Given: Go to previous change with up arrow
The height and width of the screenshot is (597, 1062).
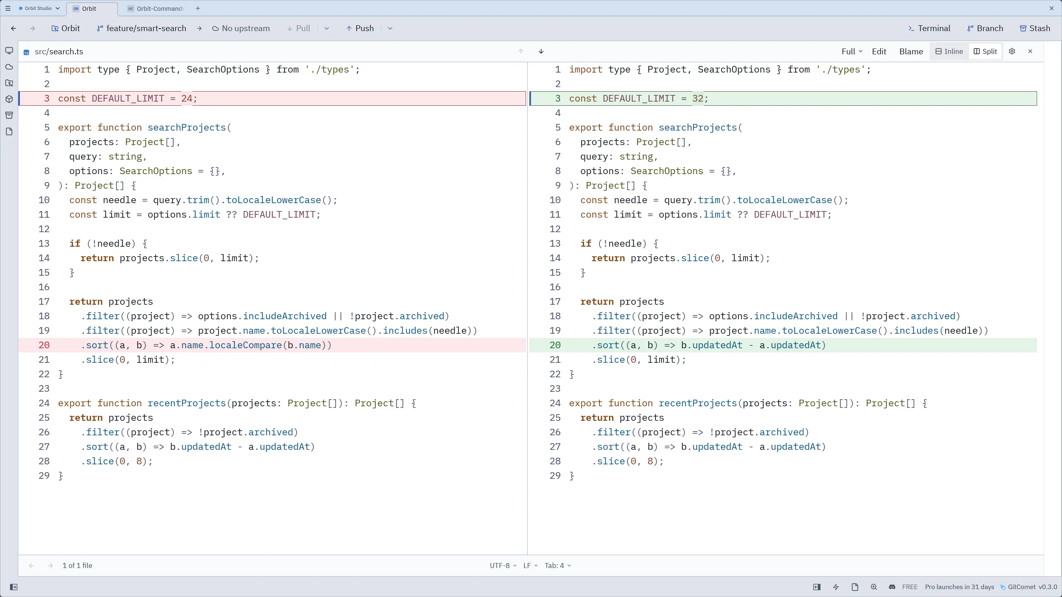Looking at the screenshot, I should (521, 51).
